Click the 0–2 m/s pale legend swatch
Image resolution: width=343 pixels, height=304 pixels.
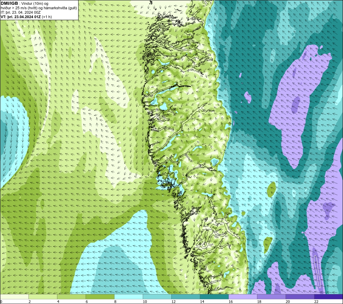pyautogui.click(x=14, y=296)
